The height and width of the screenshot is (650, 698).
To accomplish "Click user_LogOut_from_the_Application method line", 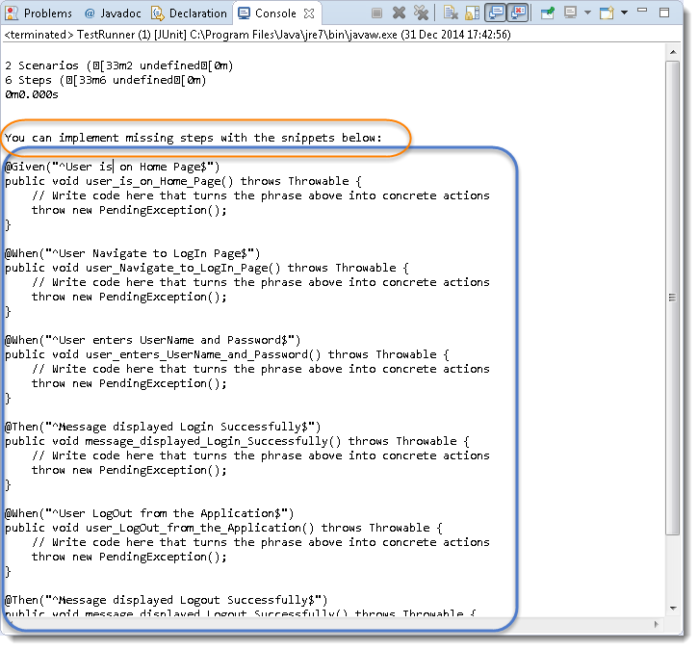I will coord(223,529).
